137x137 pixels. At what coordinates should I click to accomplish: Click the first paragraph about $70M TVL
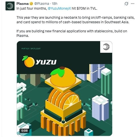[x=57, y=9]
